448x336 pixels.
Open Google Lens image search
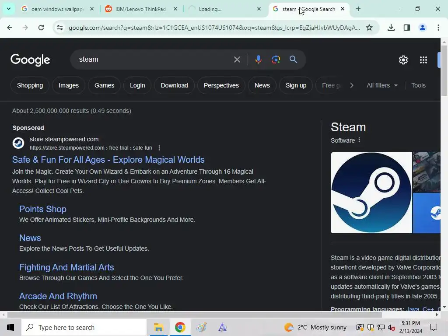[x=276, y=59]
